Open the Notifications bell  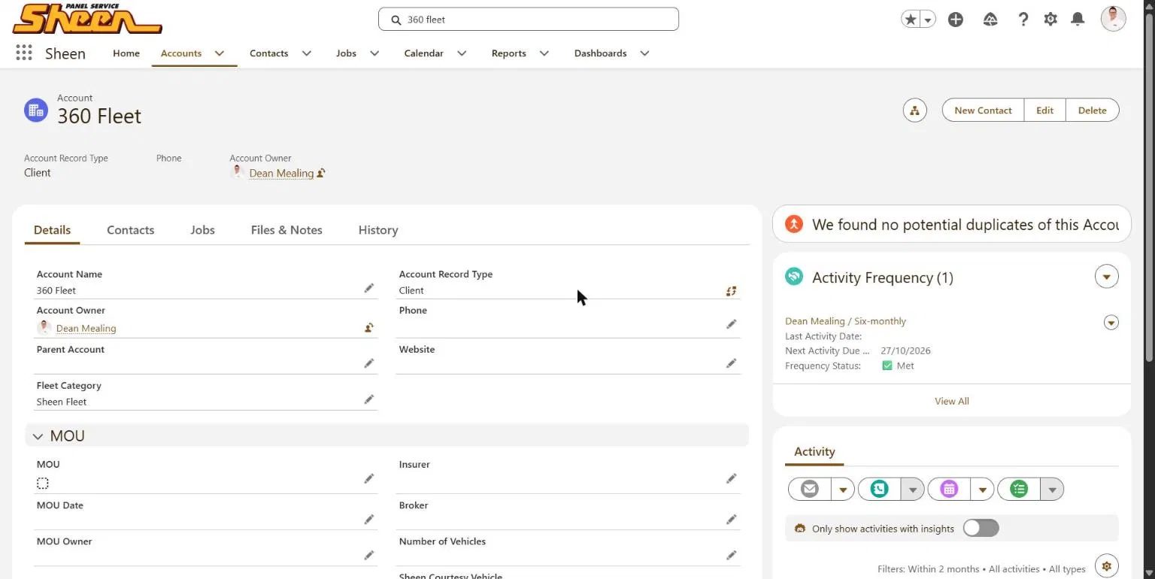tap(1078, 20)
